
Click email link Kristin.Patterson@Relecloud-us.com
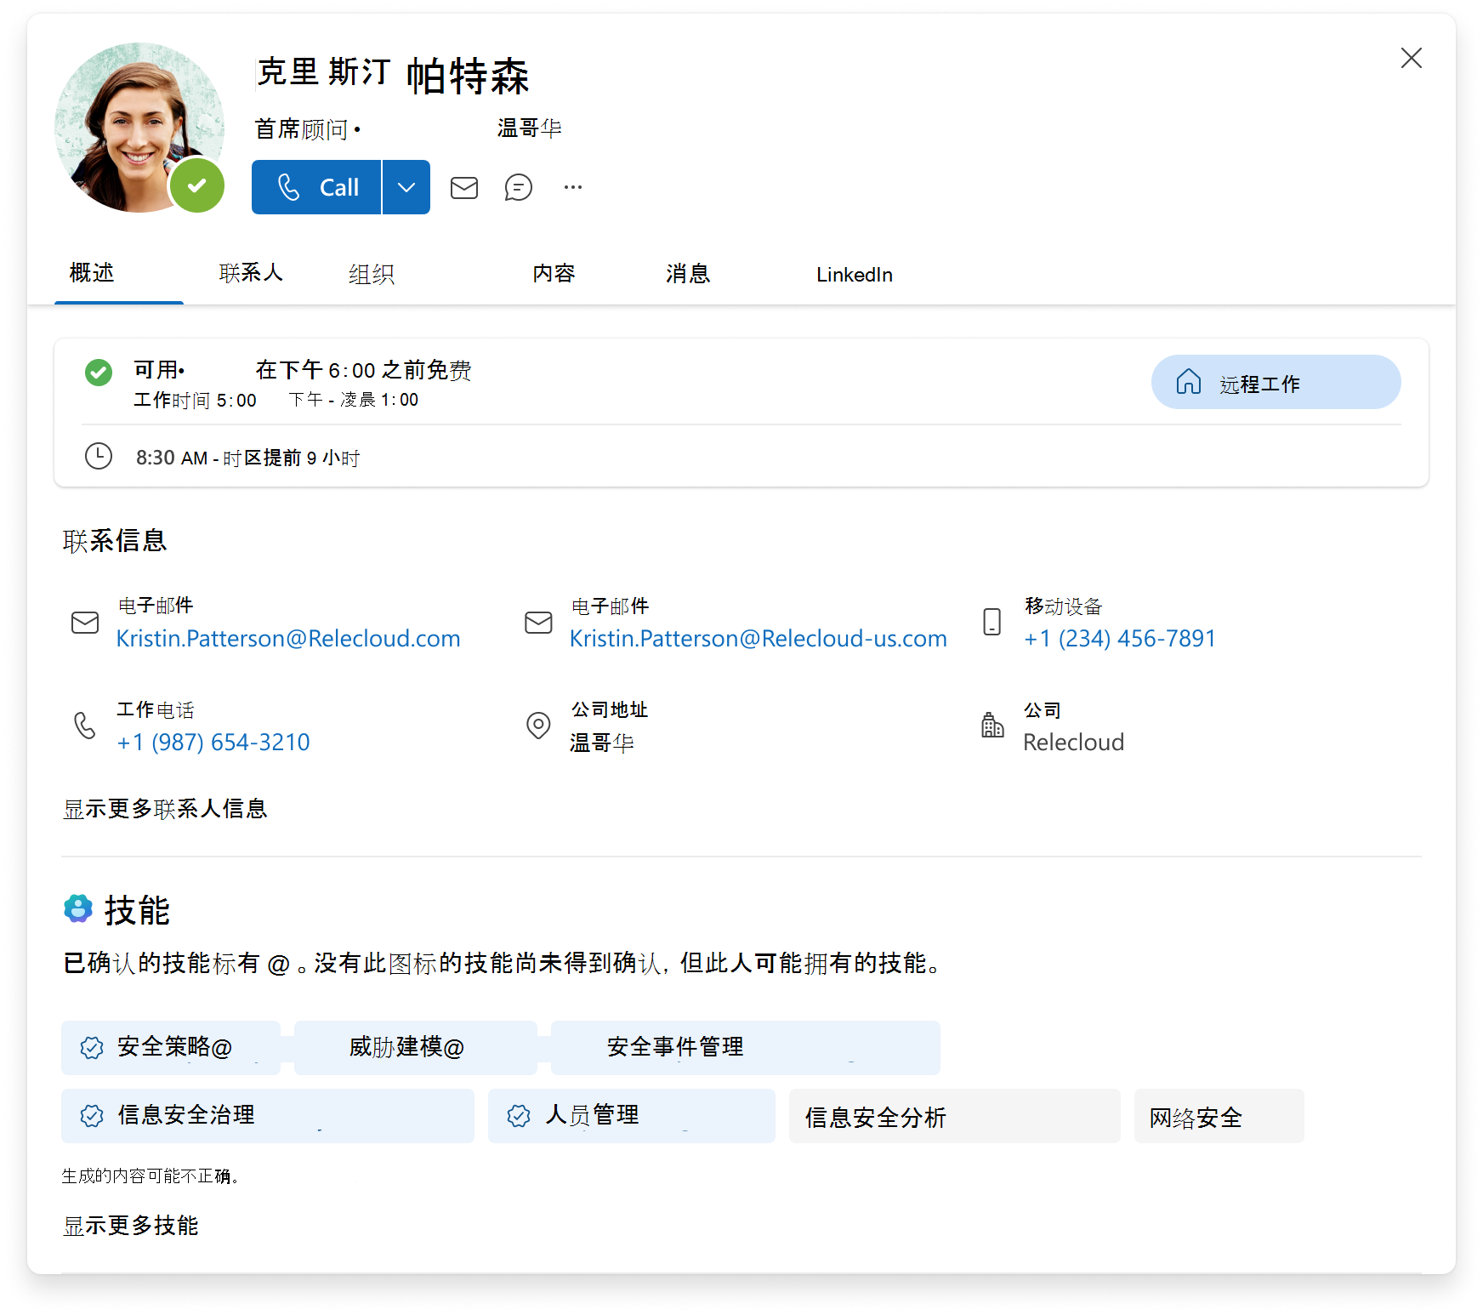click(x=759, y=639)
